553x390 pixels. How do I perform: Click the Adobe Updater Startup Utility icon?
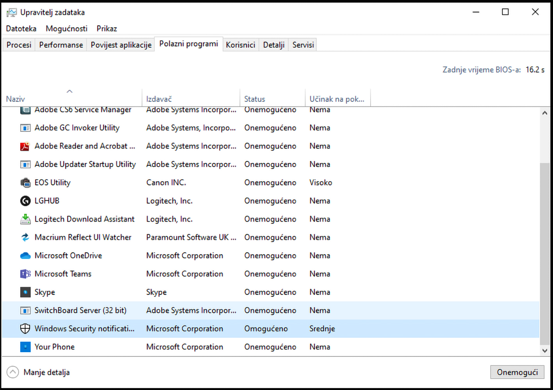click(x=25, y=165)
